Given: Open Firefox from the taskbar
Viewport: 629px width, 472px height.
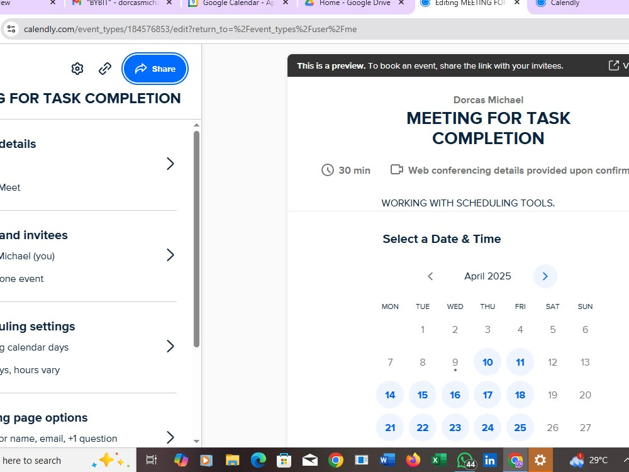Looking at the screenshot, I should [413, 460].
